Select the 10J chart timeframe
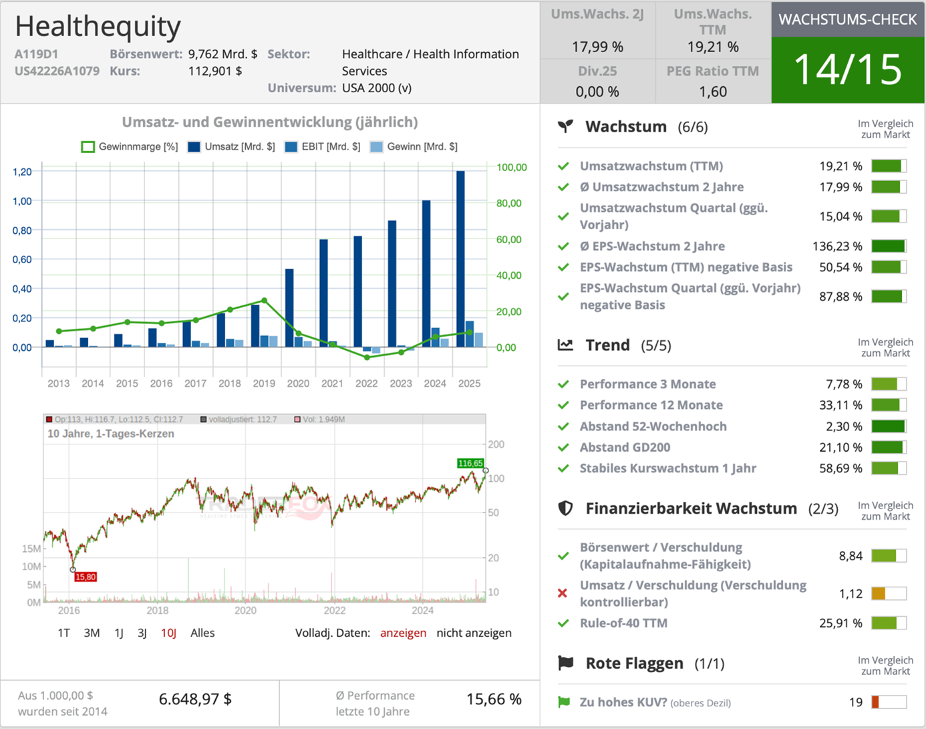 tap(168, 633)
